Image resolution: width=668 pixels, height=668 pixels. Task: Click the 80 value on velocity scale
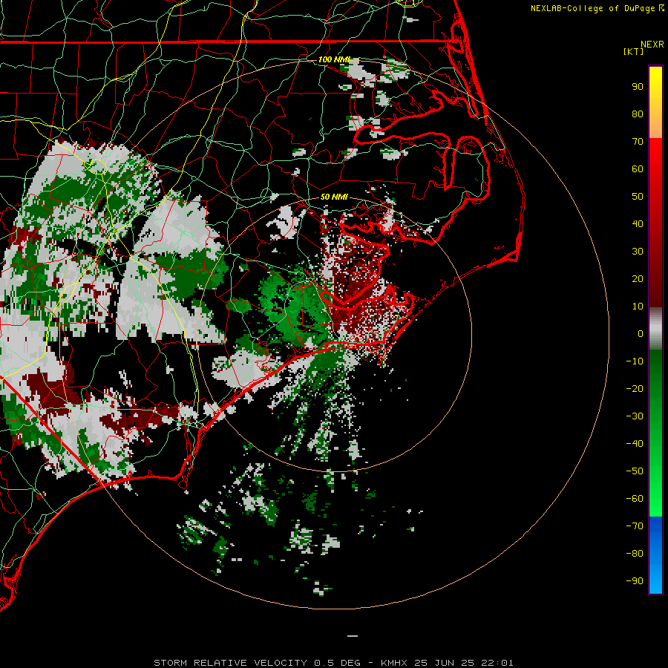(x=638, y=114)
